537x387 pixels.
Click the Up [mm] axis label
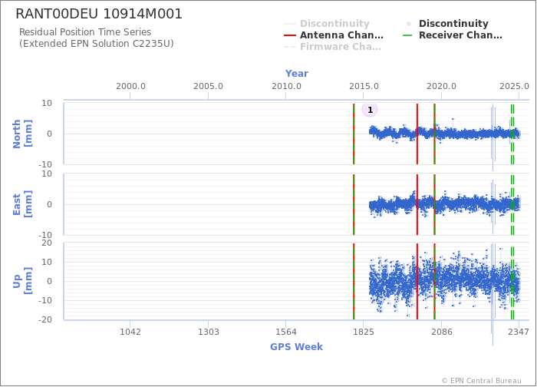pos(22,281)
